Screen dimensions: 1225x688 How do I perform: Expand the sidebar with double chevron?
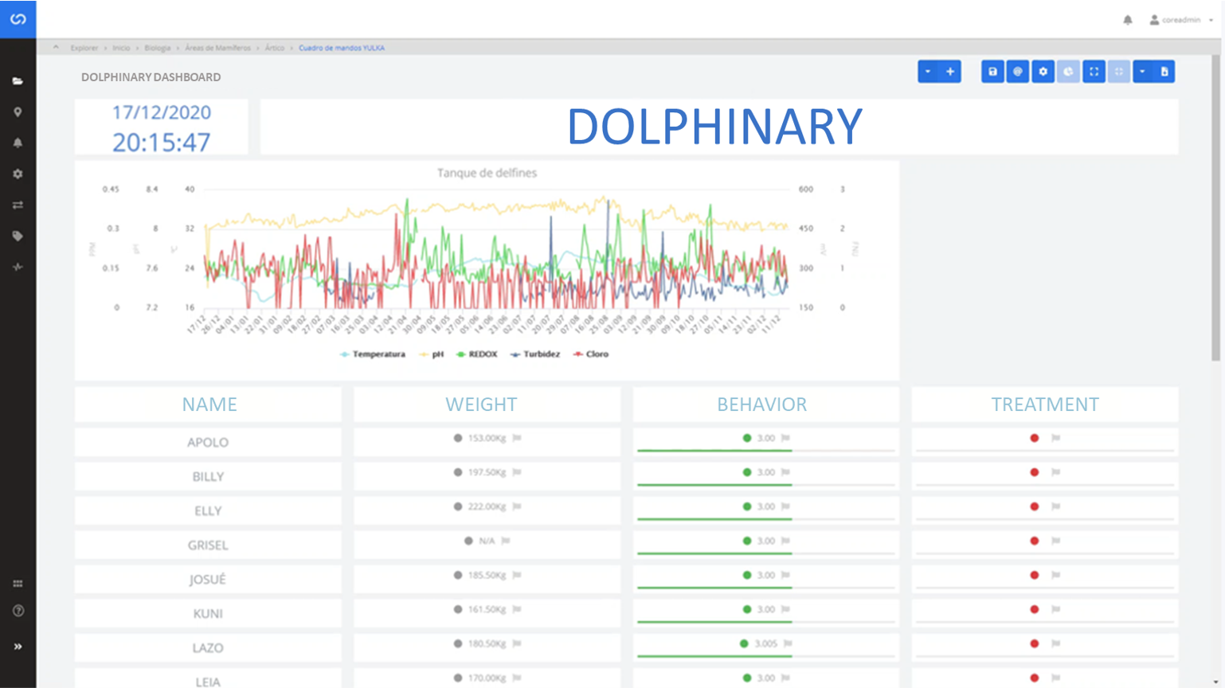pyautogui.click(x=18, y=647)
